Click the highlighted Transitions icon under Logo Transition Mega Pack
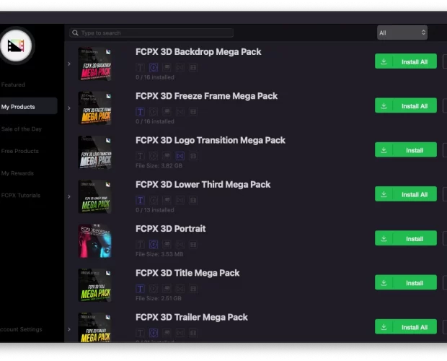The height and width of the screenshot is (361, 447). coord(180,156)
